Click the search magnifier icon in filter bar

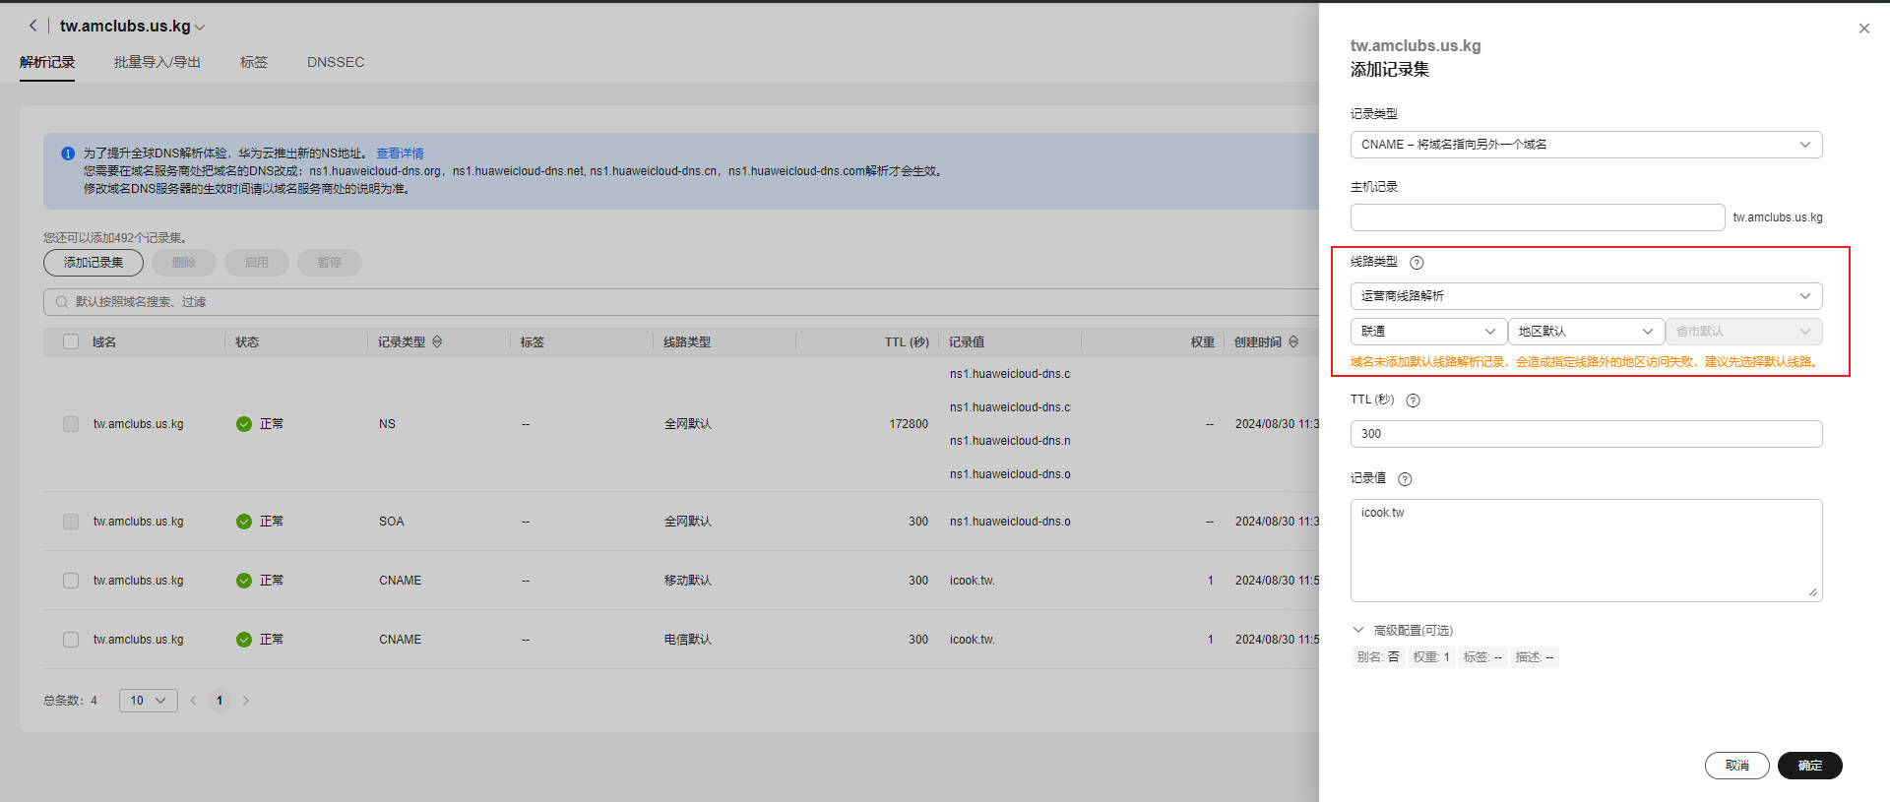pos(62,302)
